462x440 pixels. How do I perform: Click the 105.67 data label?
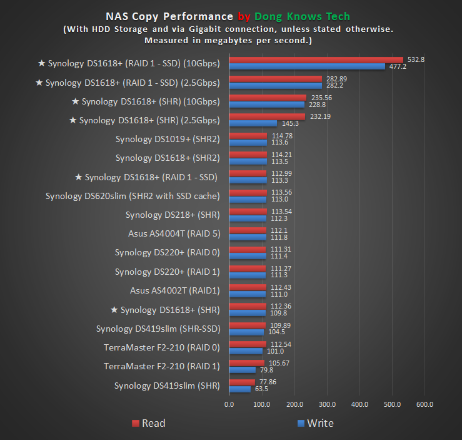coord(279,363)
